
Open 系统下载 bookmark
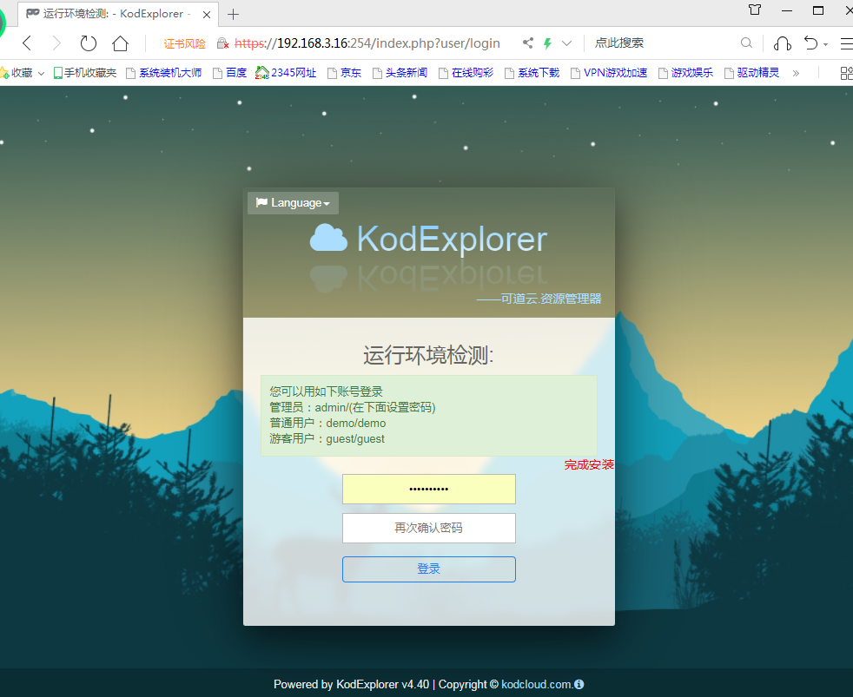(x=532, y=73)
